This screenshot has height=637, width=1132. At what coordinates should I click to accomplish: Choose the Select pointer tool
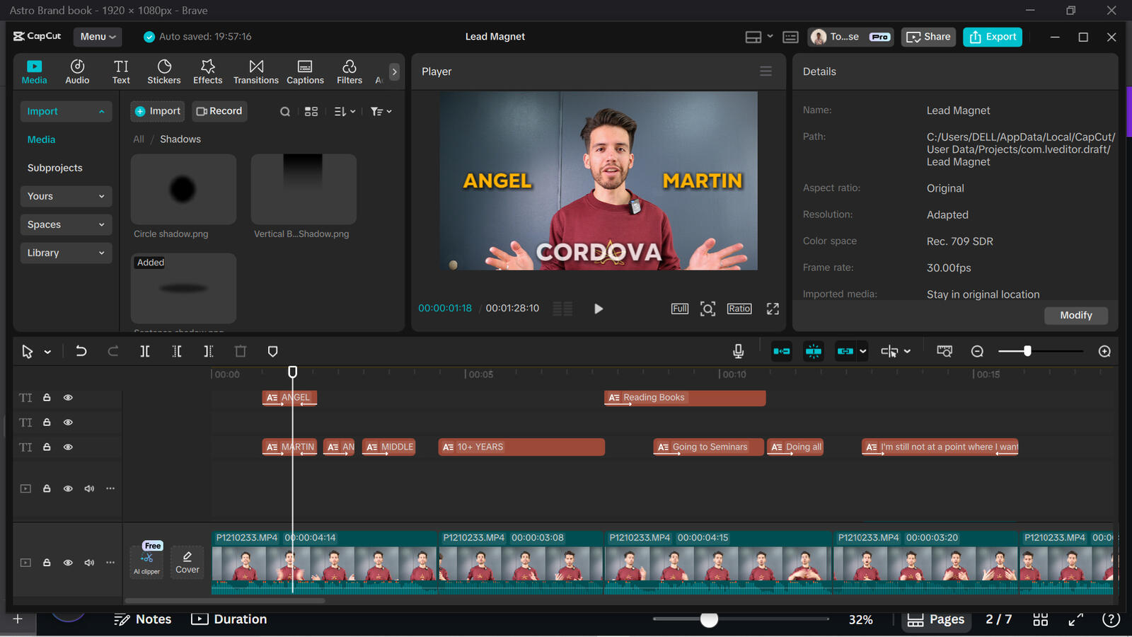coord(28,352)
